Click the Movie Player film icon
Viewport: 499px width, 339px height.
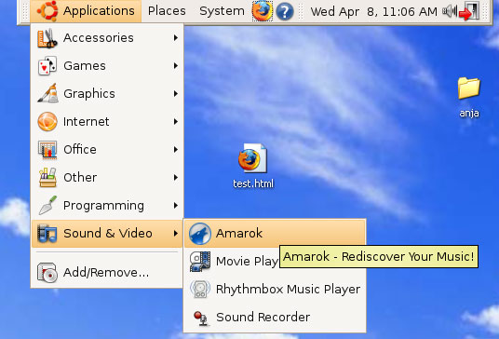pyautogui.click(x=200, y=262)
